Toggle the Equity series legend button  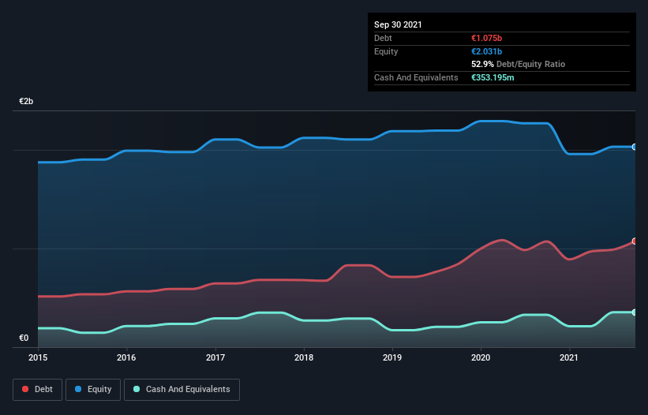coord(93,390)
